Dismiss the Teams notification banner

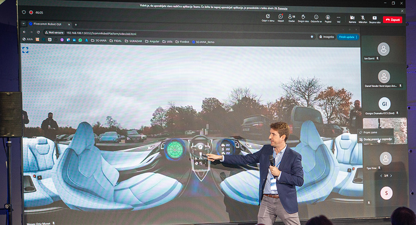pos(402,11)
